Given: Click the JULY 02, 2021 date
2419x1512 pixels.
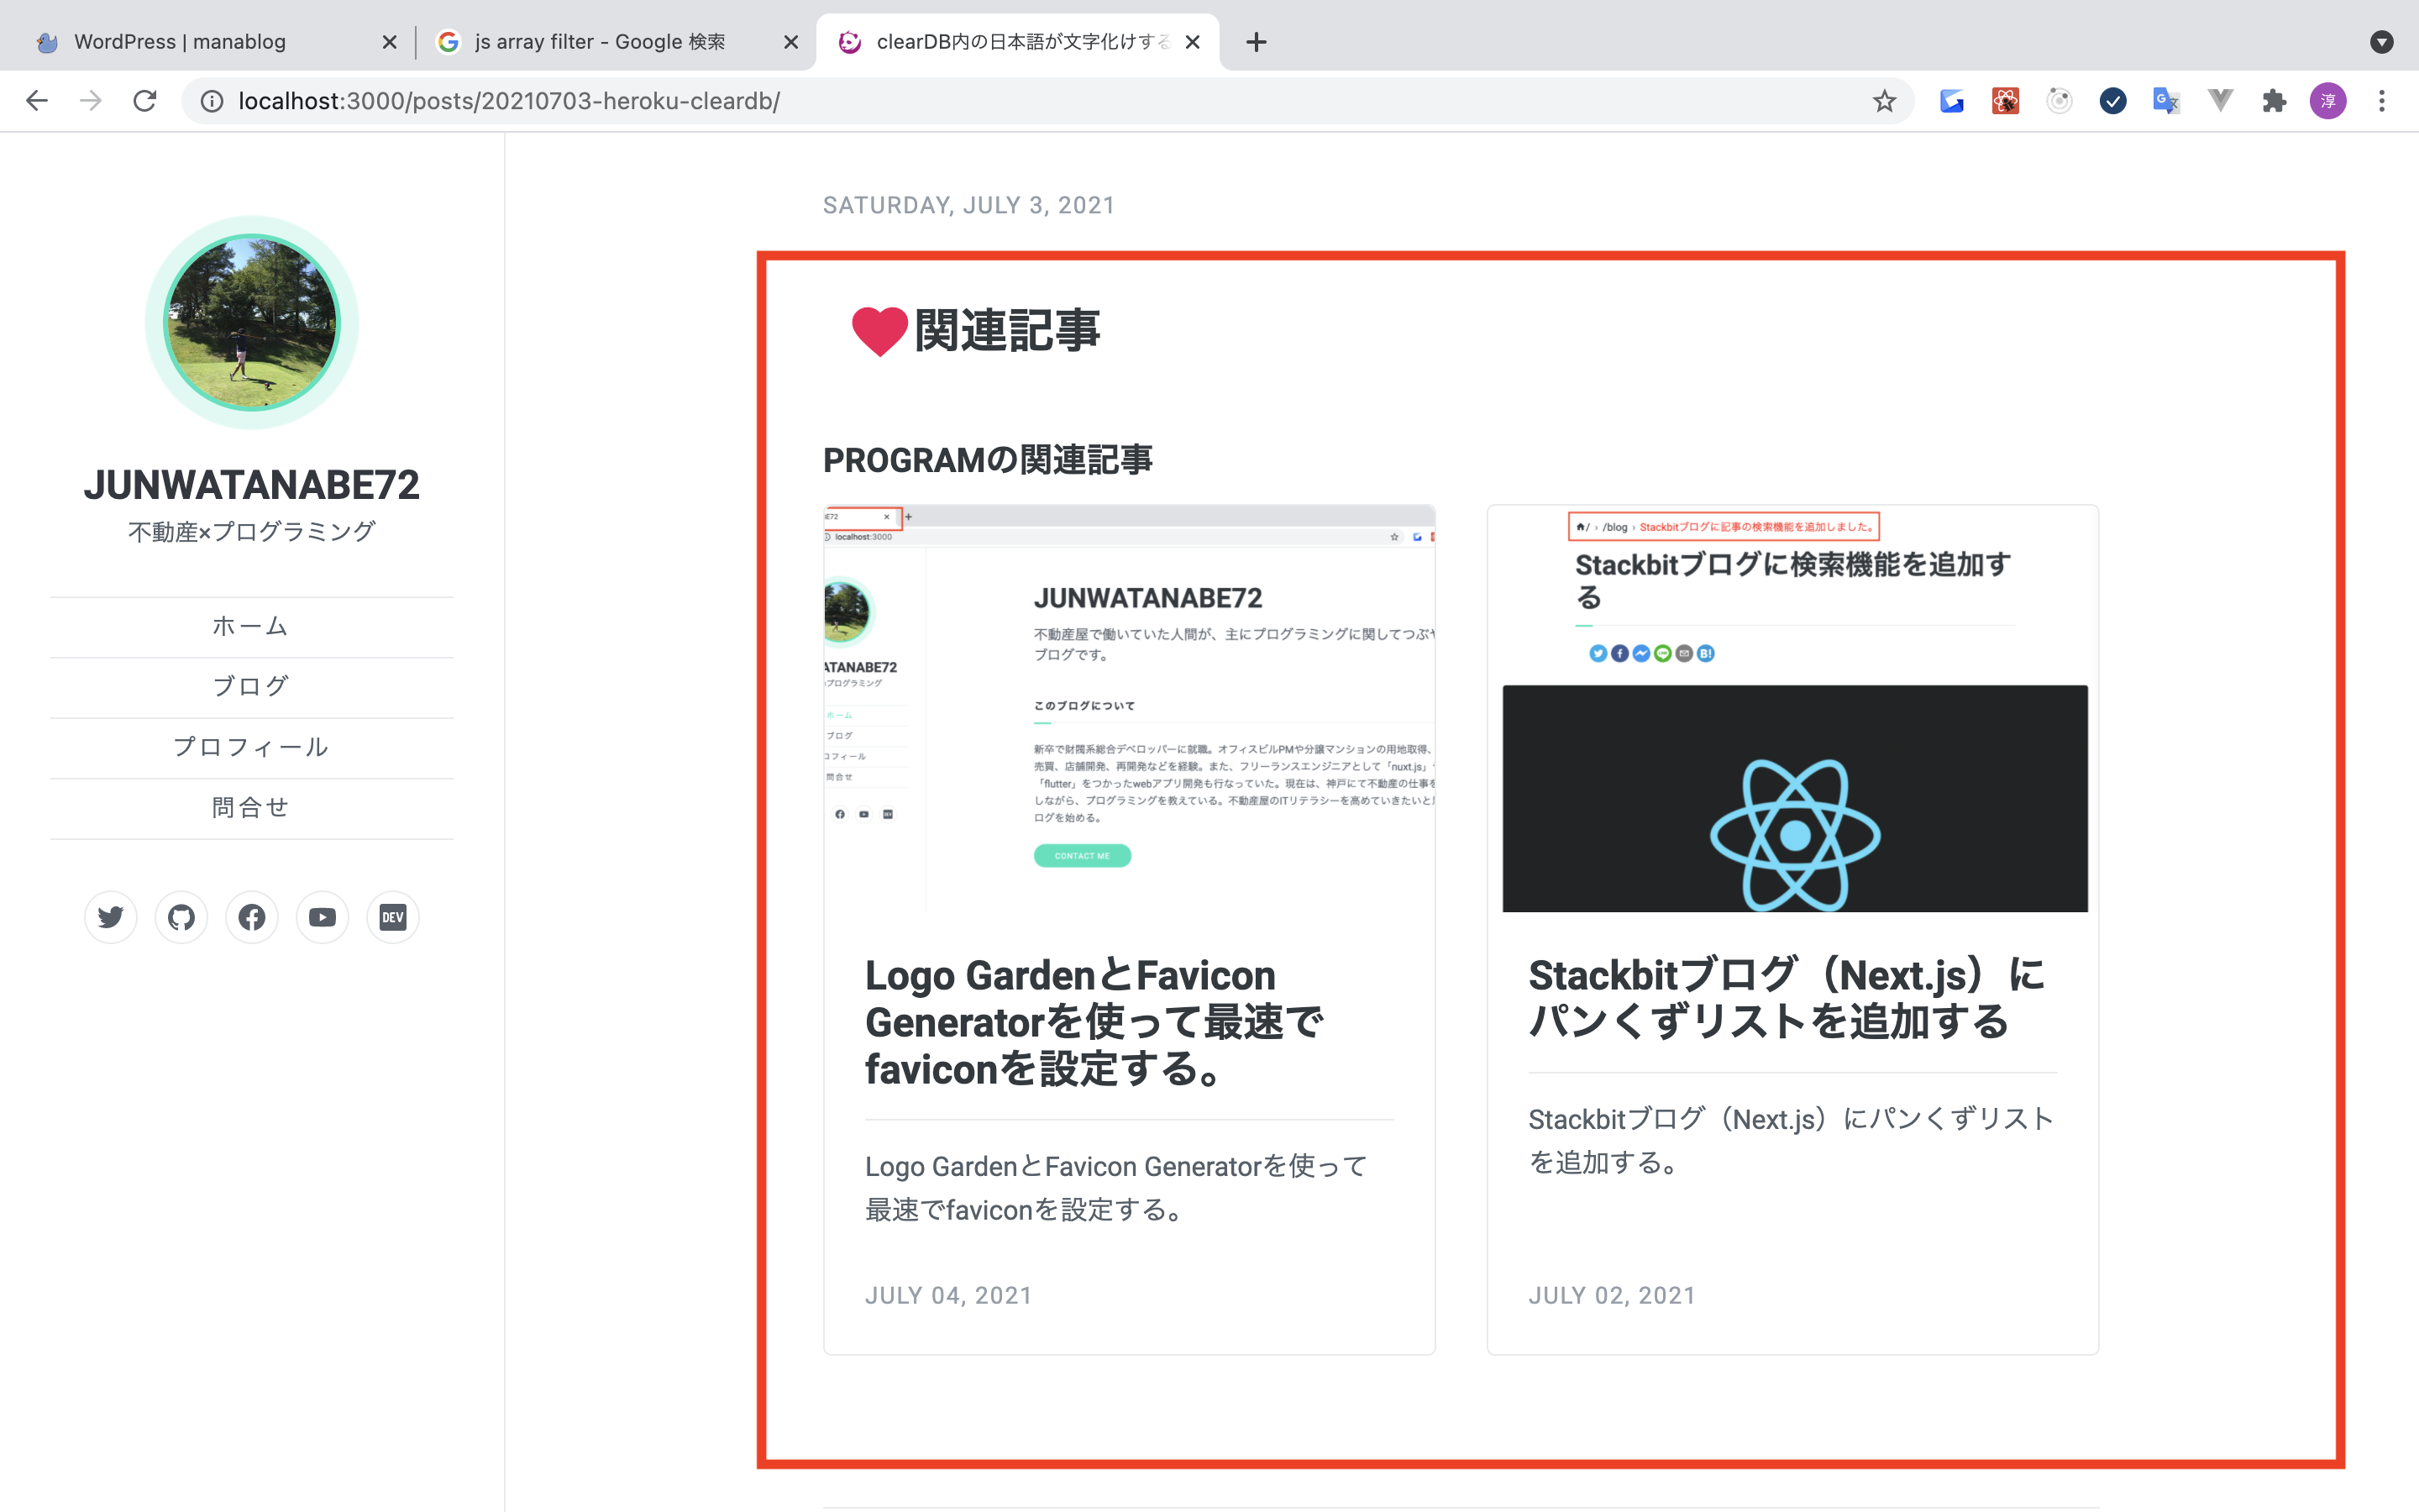Looking at the screenshot, I should click(x=1611, y=1296).
